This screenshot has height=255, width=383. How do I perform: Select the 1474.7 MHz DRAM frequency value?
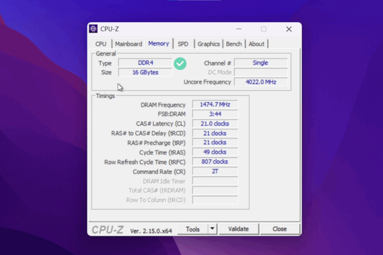(215, 104)
